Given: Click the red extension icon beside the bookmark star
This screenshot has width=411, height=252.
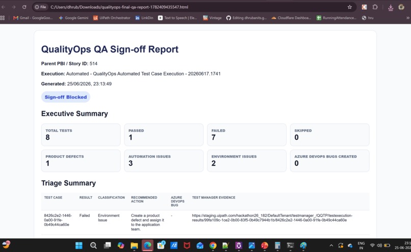Looking at the screenshot, I should pyautogui.click(x=365, y=7).
